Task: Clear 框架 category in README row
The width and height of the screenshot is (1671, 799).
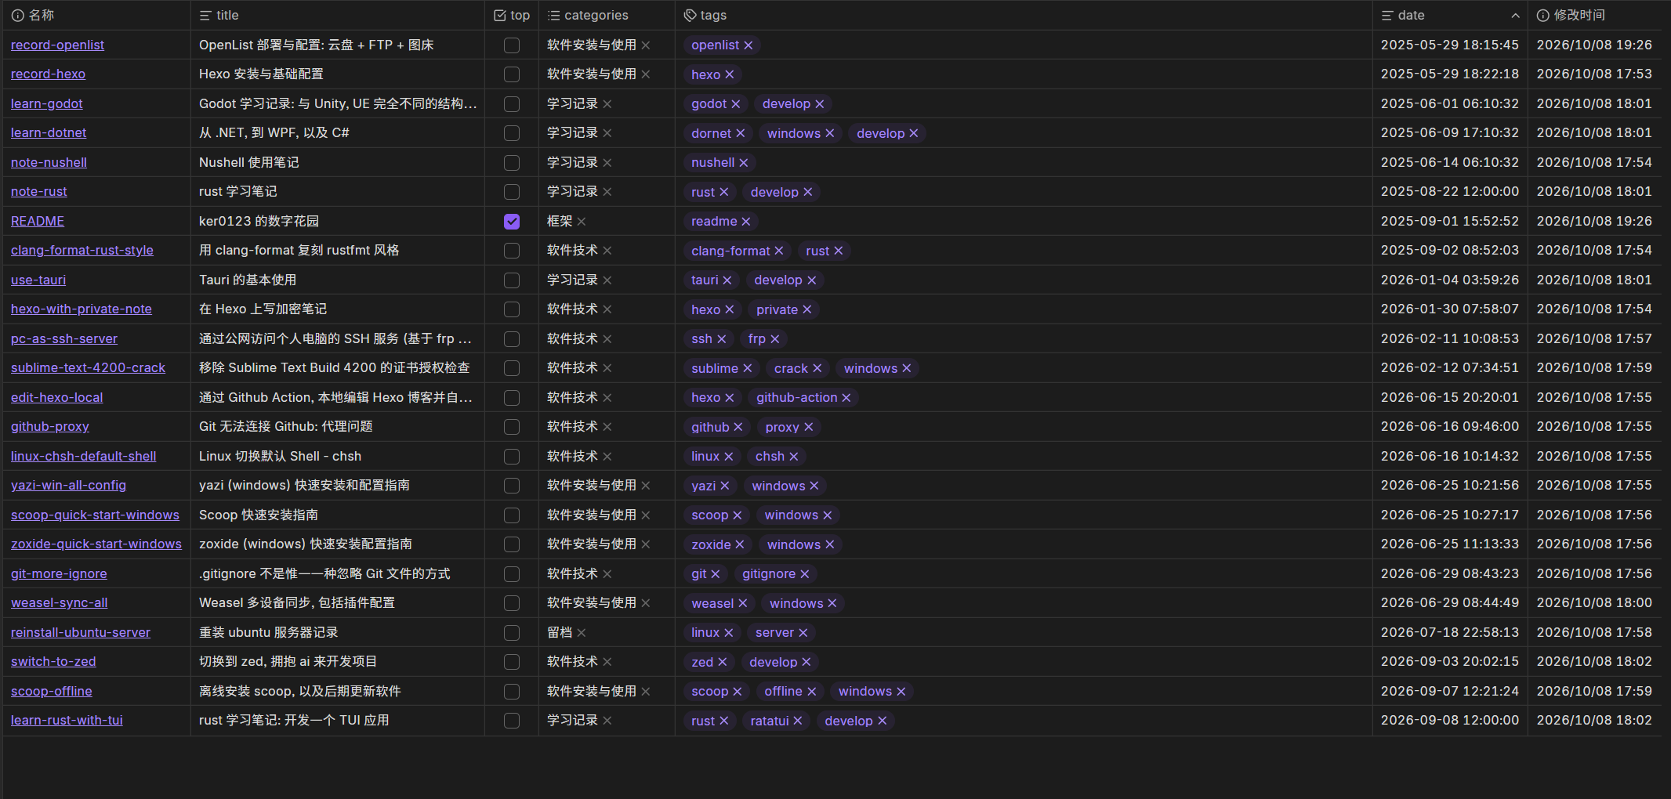Action: coord(582,222)
